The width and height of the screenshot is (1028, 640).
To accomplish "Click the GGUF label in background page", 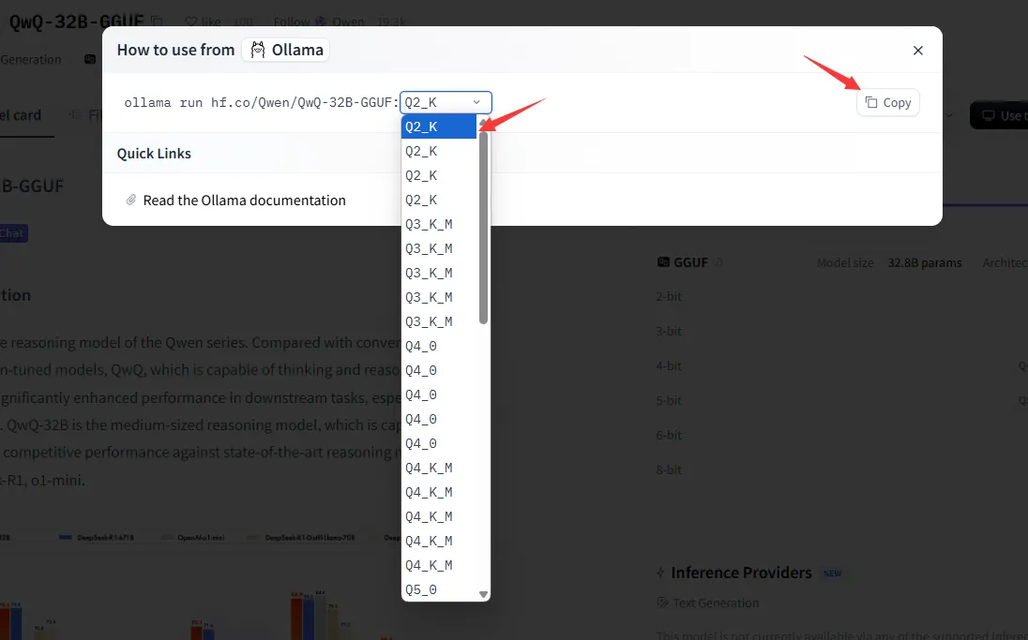I will point(690,262).
